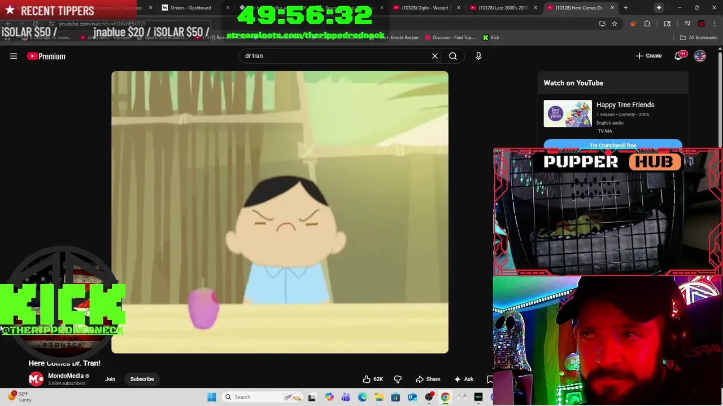Open a new browser tab

[626, 8]
